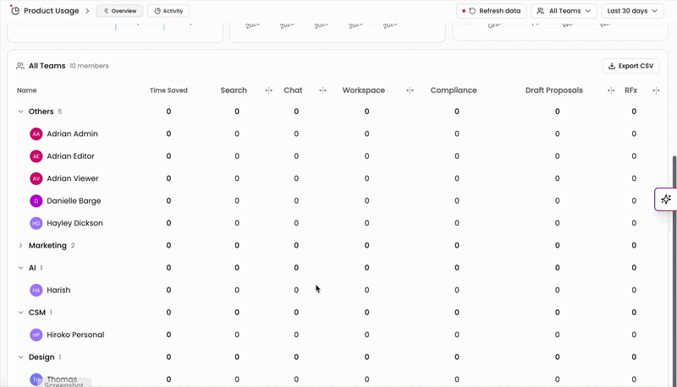Viewport: 677px width, 387px height.
Task: Click Harish's avatar
Action: (x=36, y=290)
